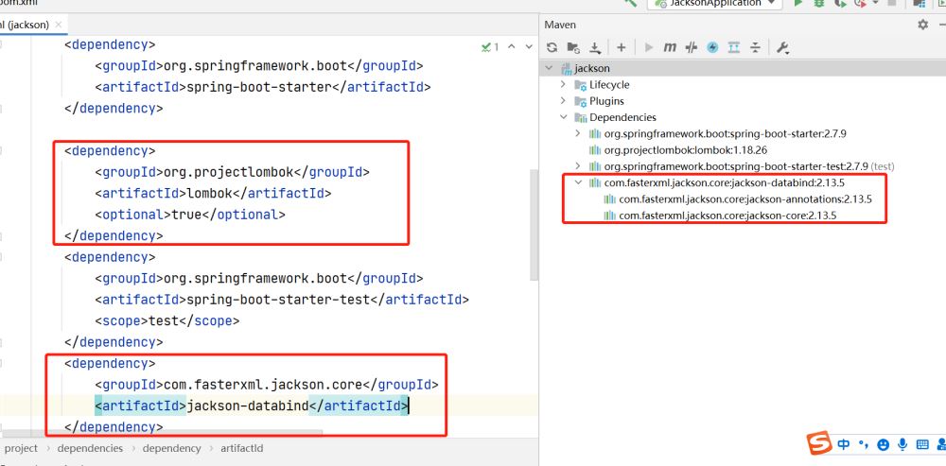This screenshot has width=946, height=466.
Task: Collapse the jackson Maven project node
Action: click(x=549, y=68)
